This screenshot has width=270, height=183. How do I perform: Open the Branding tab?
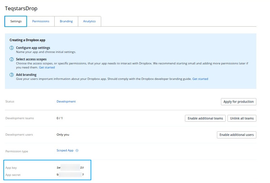click(x=66, y=21)
